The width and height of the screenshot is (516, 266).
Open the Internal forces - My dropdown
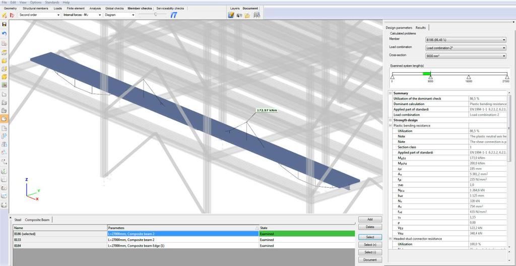coord(82,15)
